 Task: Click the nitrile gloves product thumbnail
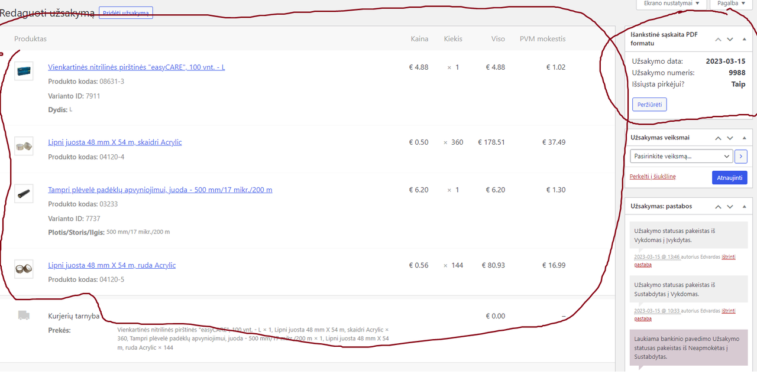click(x=24, y=71)
